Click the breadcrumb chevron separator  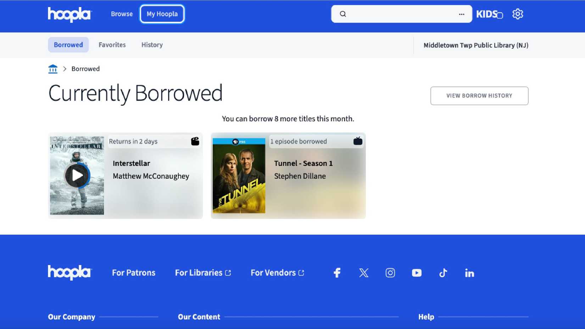pyautogui.click(x=65, y=69)
